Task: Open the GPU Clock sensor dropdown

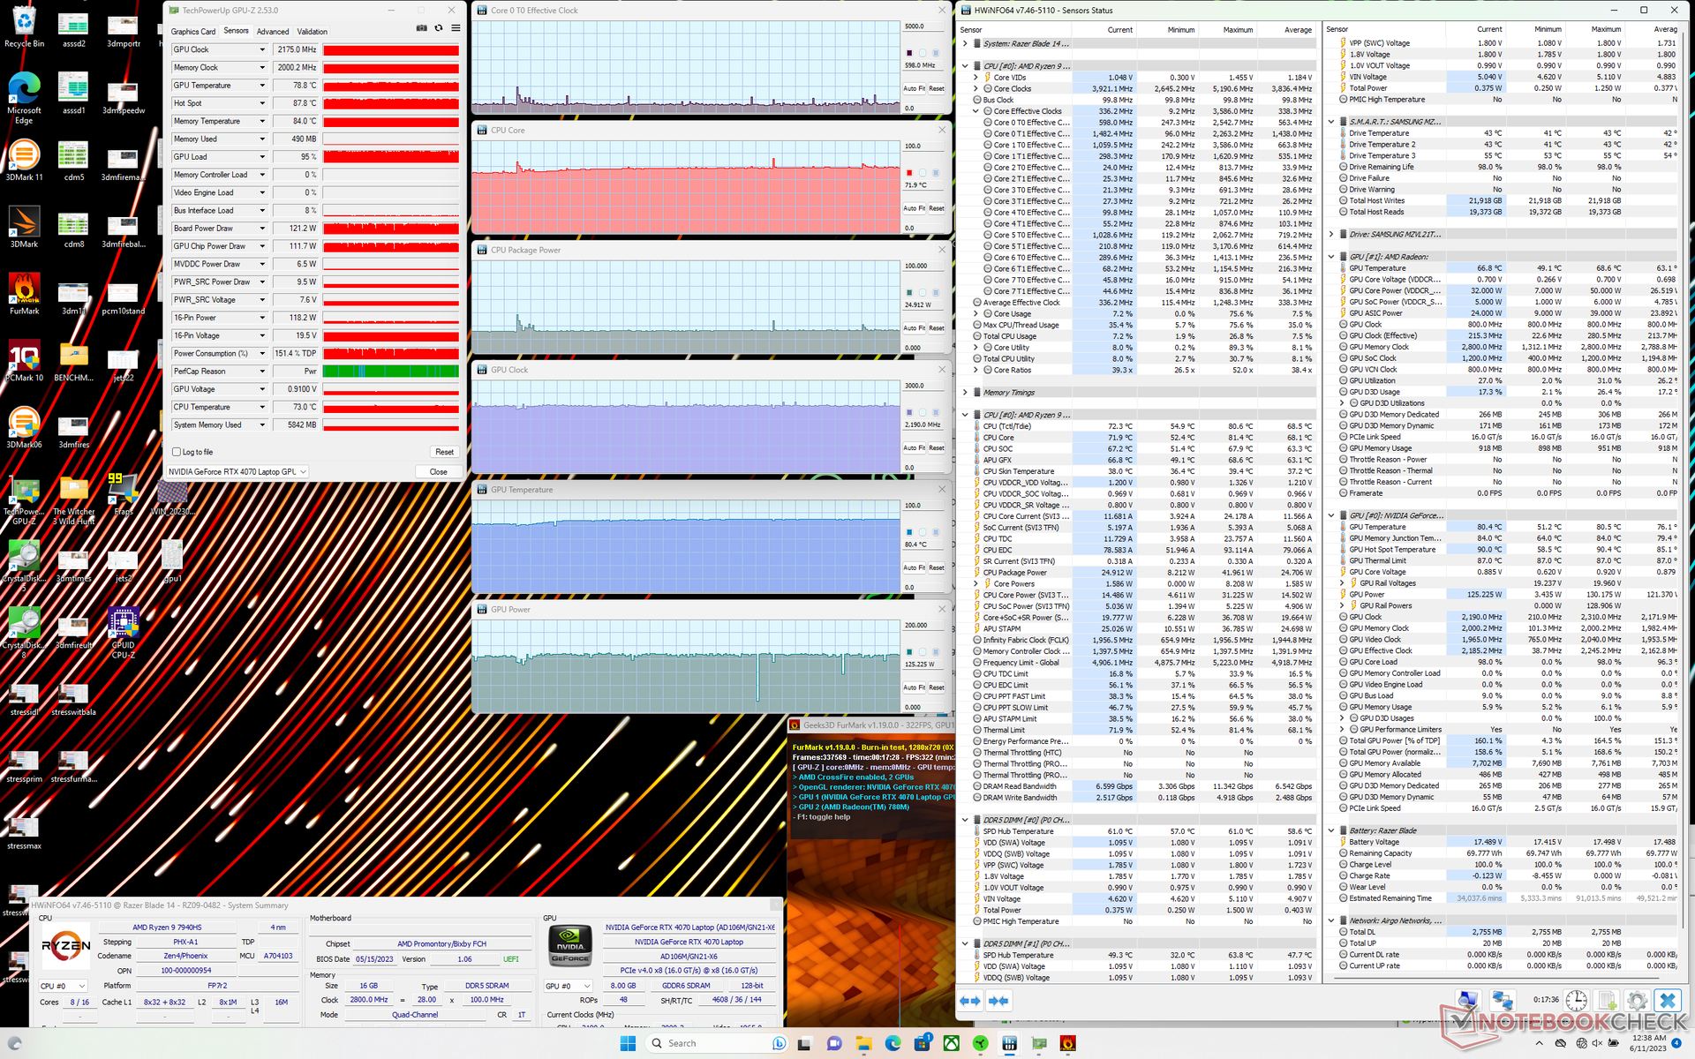Action: (262, 50)
